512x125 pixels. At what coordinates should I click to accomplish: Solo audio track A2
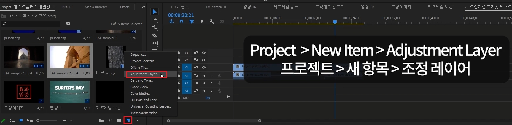tap(212, 83)
